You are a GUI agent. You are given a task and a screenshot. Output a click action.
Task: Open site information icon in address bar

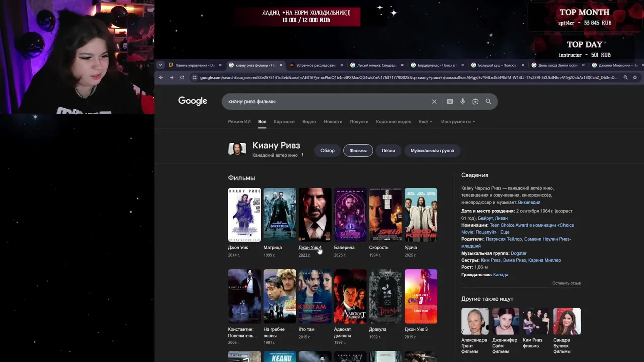click(195, 77)
